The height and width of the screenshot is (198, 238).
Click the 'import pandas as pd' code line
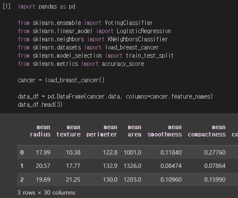46,6
